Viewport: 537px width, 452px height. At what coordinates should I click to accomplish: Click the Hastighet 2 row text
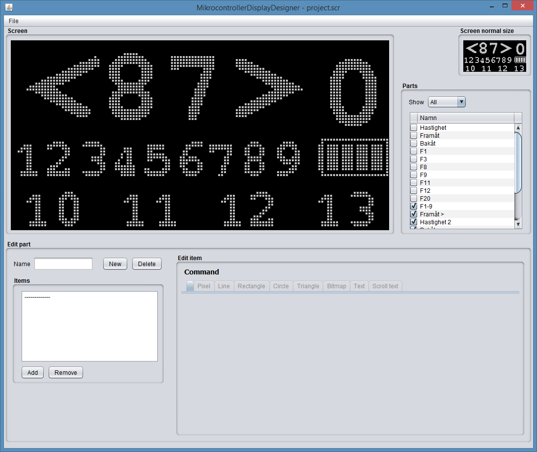[x=435, y=222]
